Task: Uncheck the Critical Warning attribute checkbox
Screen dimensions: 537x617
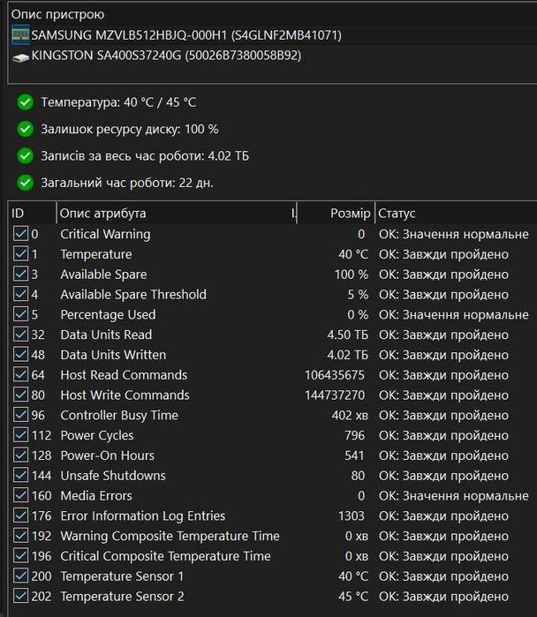Action: coord(20,234)
